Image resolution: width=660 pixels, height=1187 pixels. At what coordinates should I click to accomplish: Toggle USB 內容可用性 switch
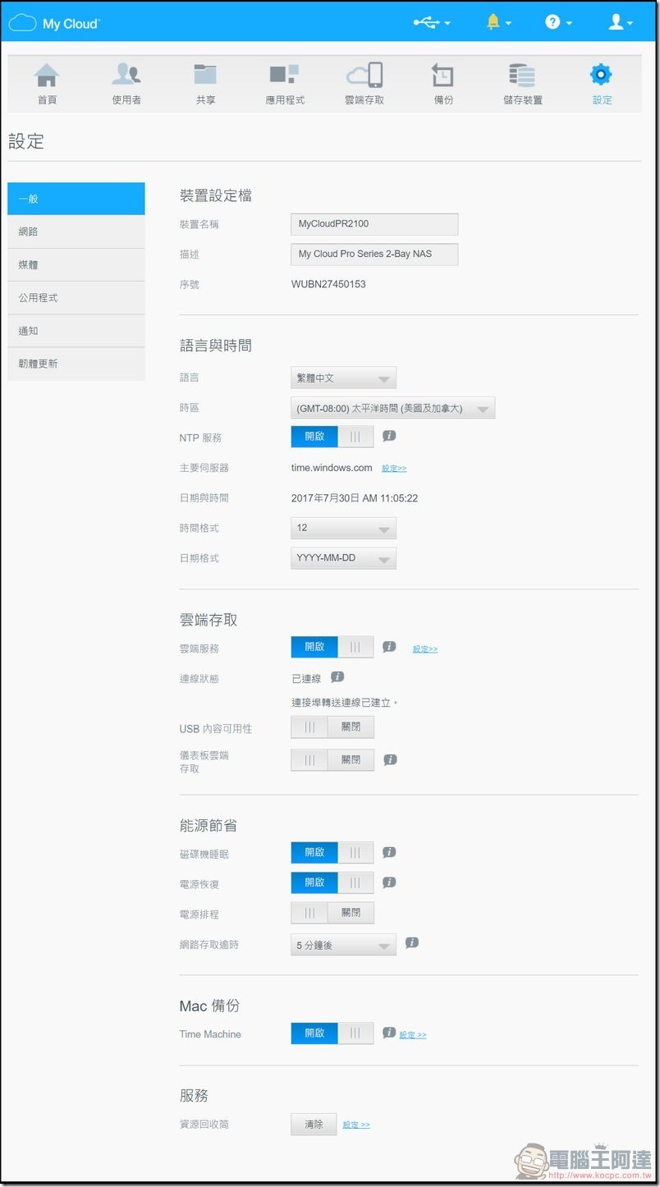coord(332,726)
